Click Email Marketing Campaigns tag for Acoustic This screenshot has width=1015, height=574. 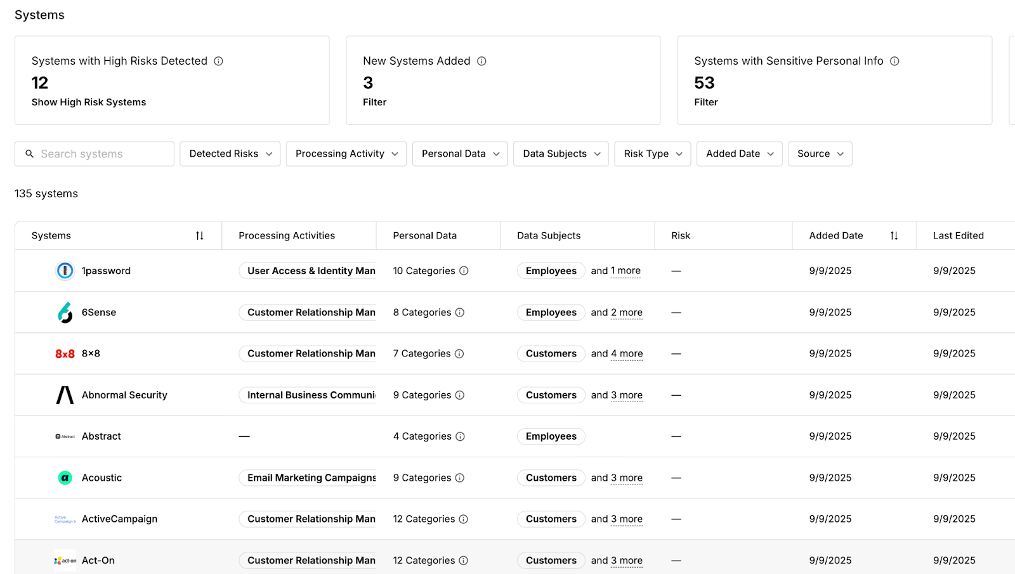[308, 478]
